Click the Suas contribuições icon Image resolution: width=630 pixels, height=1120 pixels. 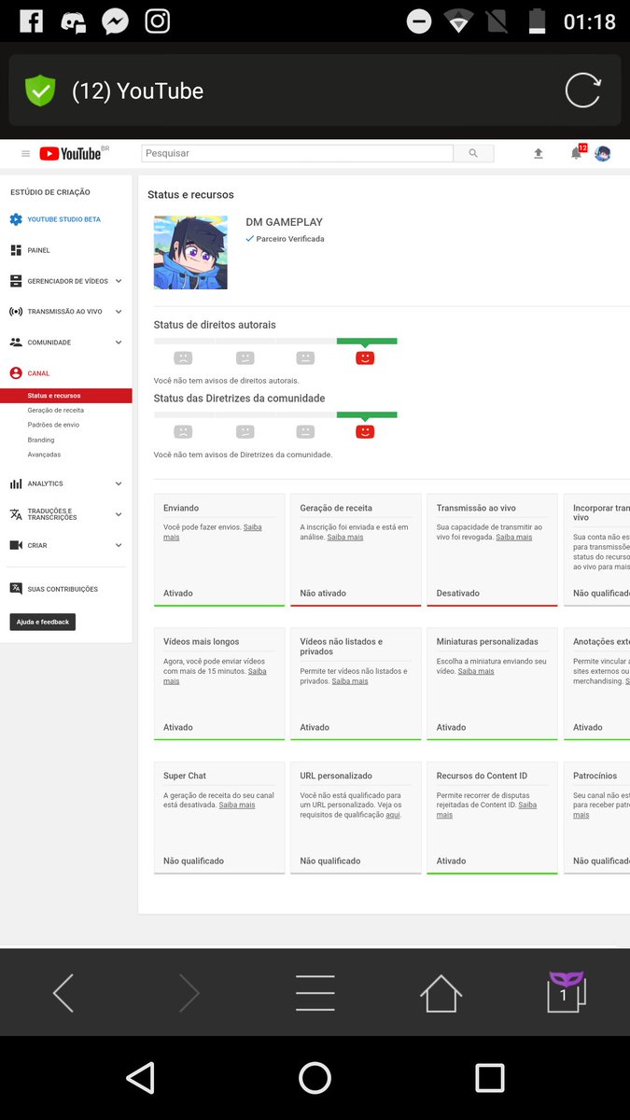click(x=16, y=589)
